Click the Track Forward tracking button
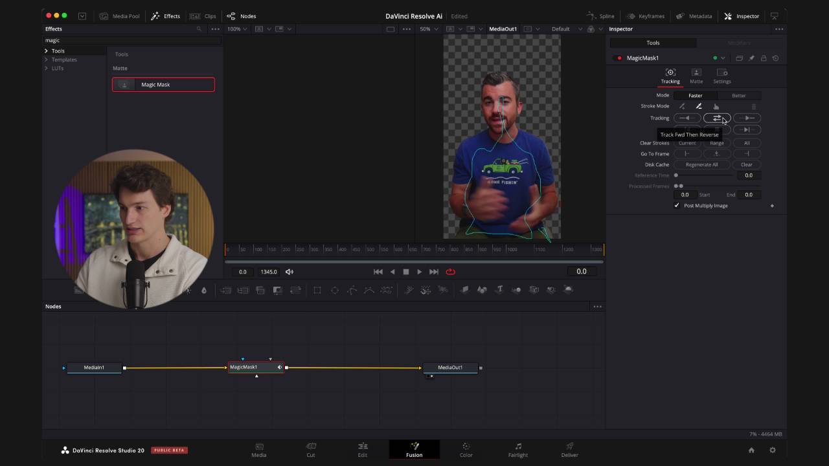Screen dimensions: 829x466 click(x=747, y=118)
